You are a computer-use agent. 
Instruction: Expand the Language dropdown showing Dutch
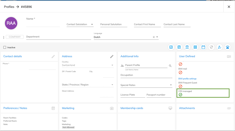coord(157,37)
